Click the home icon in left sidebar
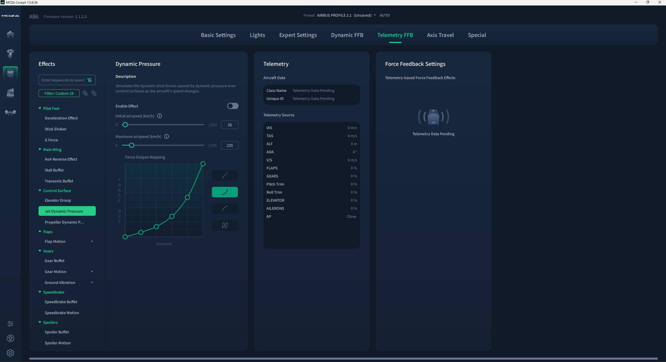The image size is (666, 362). click(x=10, y=34)
